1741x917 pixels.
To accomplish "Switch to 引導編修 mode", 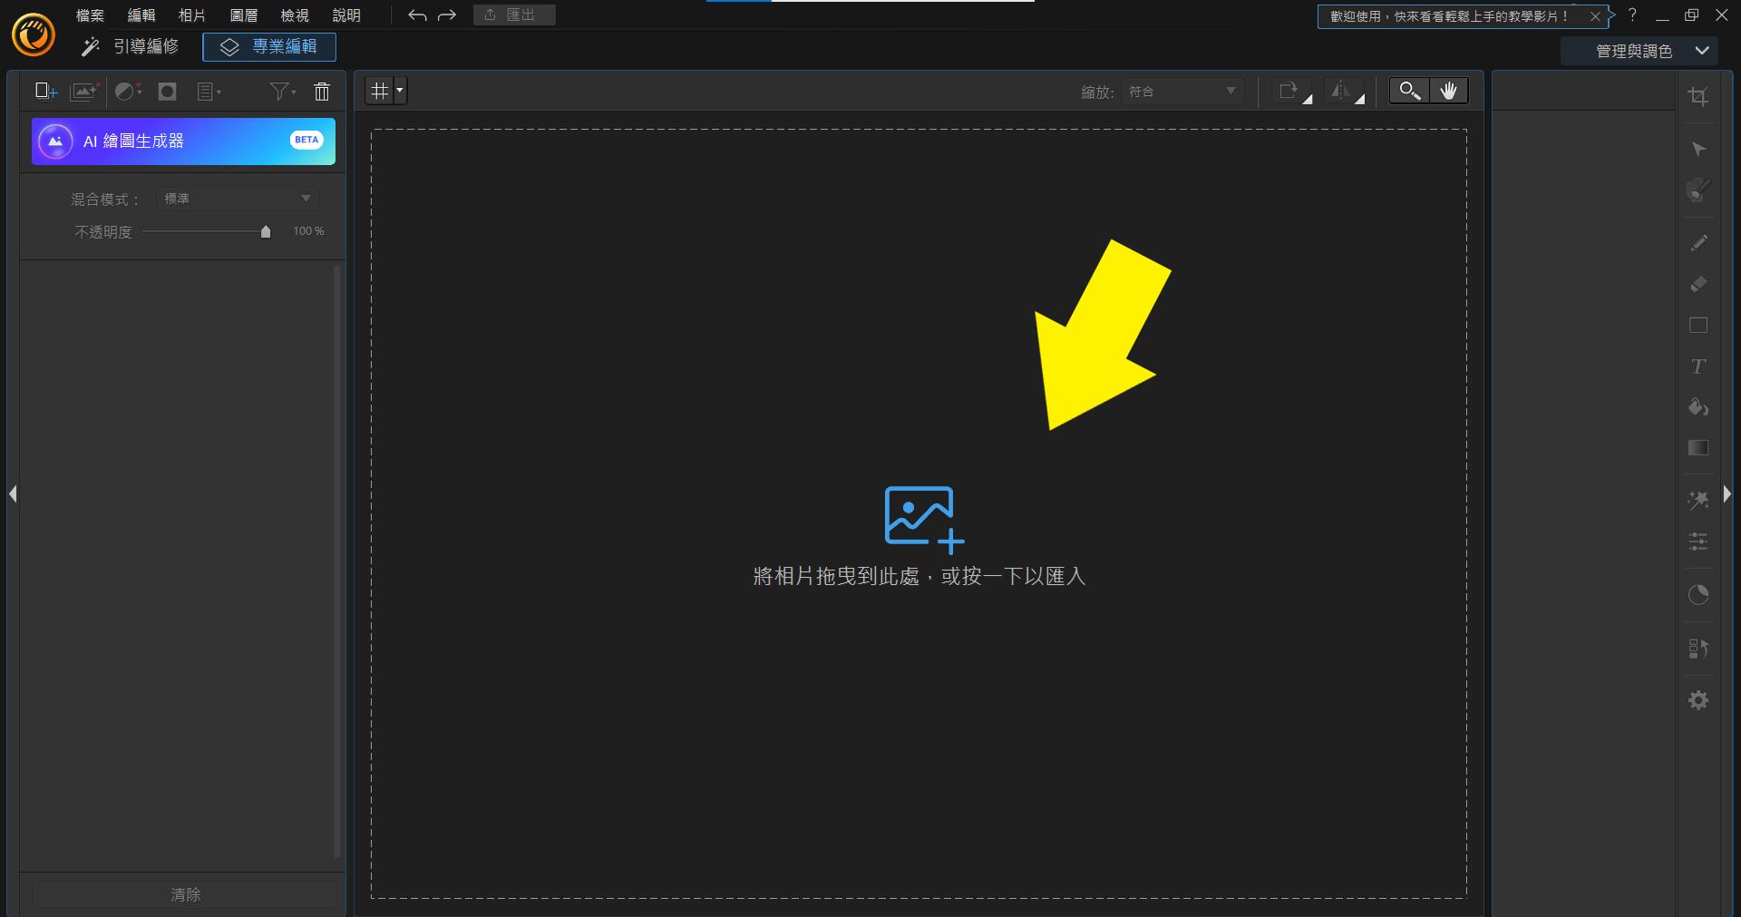I will pyautogui.click(x=130, y=47).
